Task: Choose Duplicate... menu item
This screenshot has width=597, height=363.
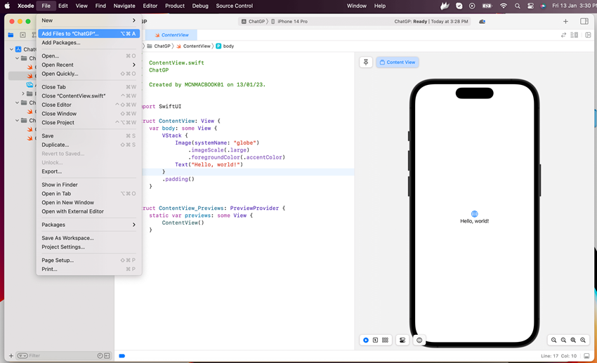Action: 88,145
